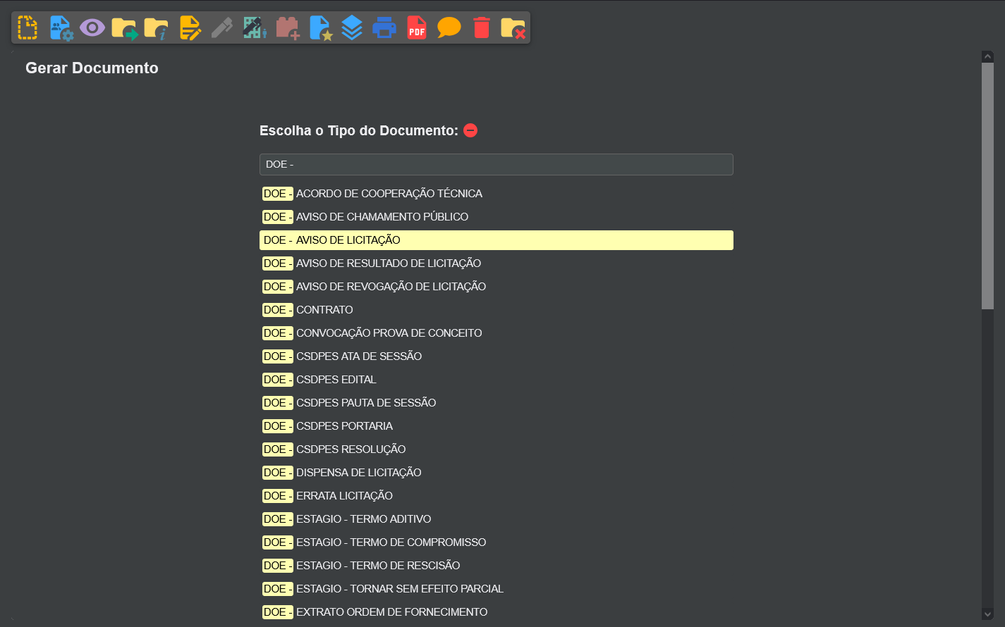
Task: Click the folder with red X icon
Action: click(513, 28)
